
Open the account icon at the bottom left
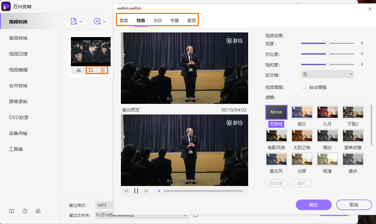38,211
